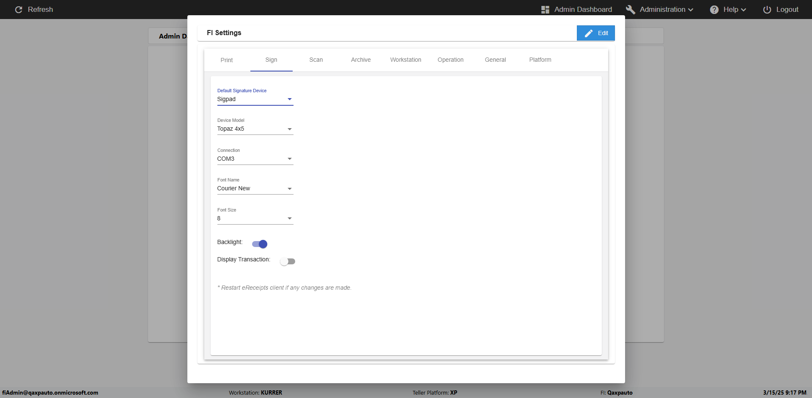This screenshot has width=812, height=398.
Task: Click the Help question mark icon
Action: pos(714,9)
